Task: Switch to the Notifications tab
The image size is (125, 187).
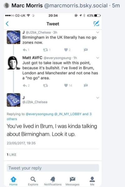Action: tap(53, 181)
